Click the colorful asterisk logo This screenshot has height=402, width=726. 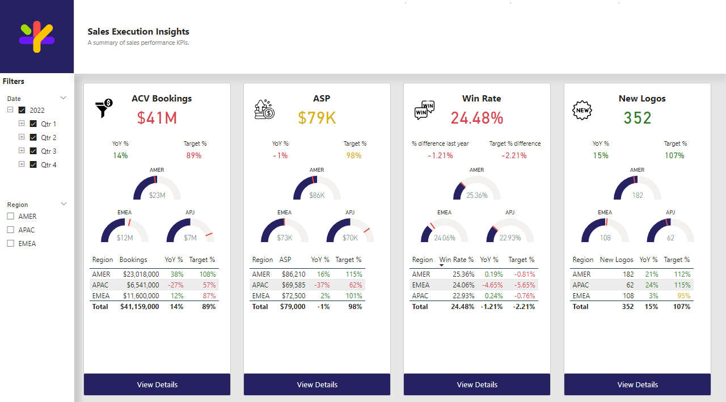coord(36,37)
